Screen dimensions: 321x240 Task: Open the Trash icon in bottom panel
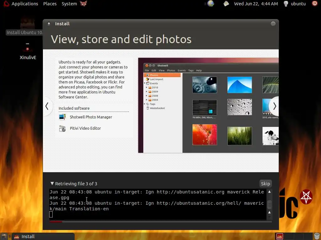[x=317, y=236]
